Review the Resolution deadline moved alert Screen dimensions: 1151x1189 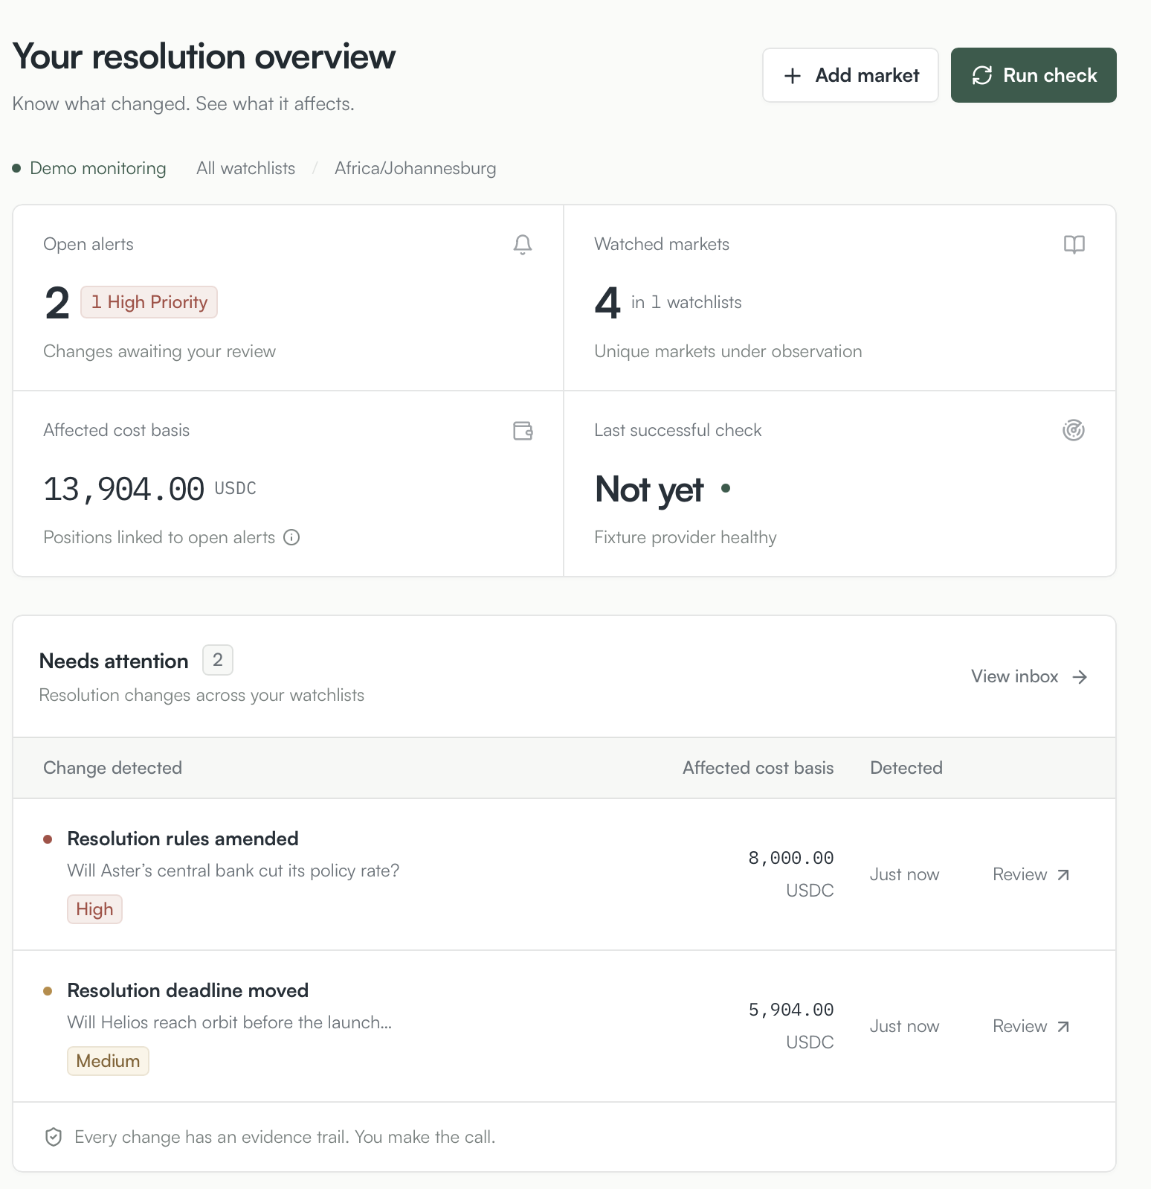coord(1031,1026)
